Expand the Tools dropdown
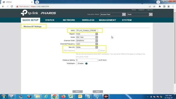Screen dimensions: 176x99 coord(140,14)
